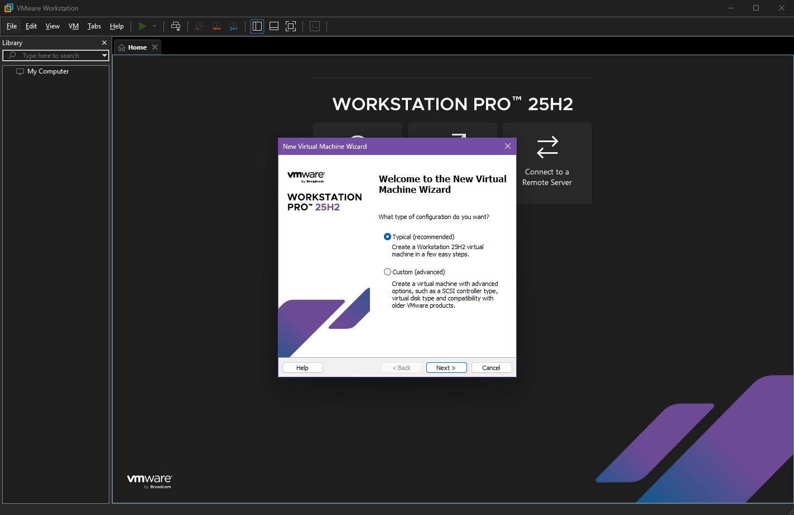This screenshot has height=515, width=794.
Task: Open the library search filter dropdown
Action: [x=104, y=56]
